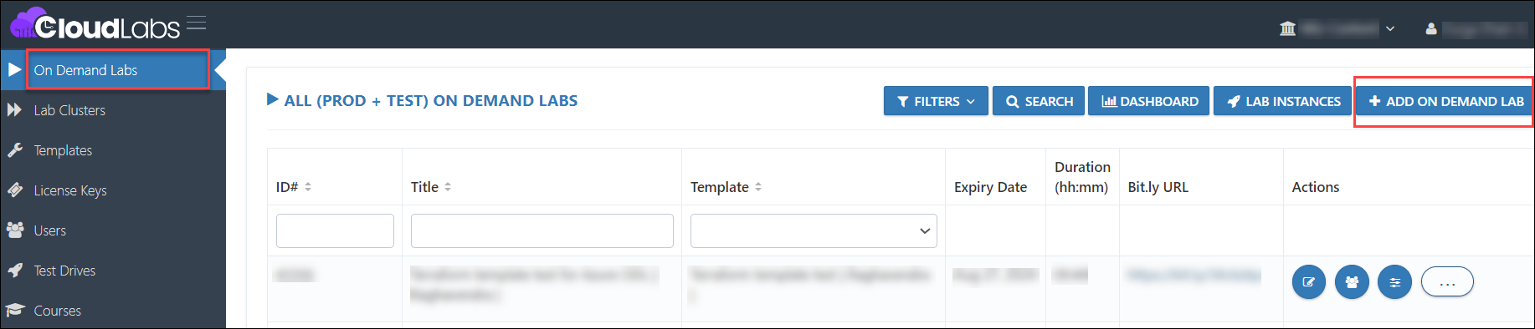Open the lab users action icon
The width and height of the screenshot is (1535, 329).
(x=1352, y=282)
